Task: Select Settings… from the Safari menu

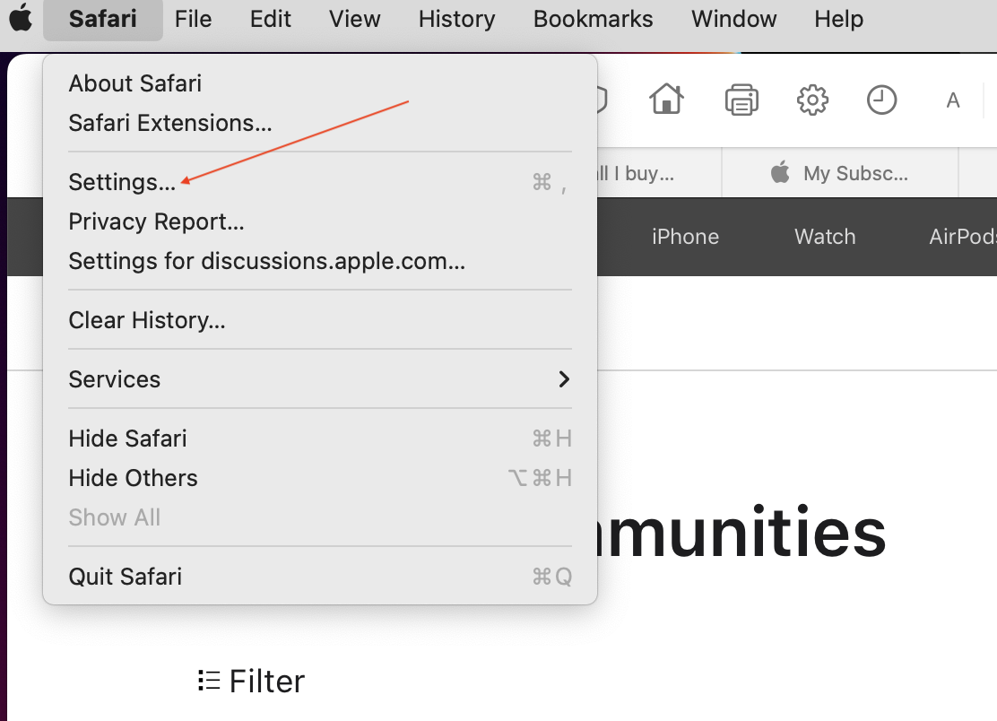Action: click(320, 182)
